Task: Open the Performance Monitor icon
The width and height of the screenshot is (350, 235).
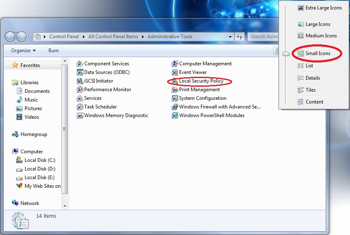Action: (80, 90)
